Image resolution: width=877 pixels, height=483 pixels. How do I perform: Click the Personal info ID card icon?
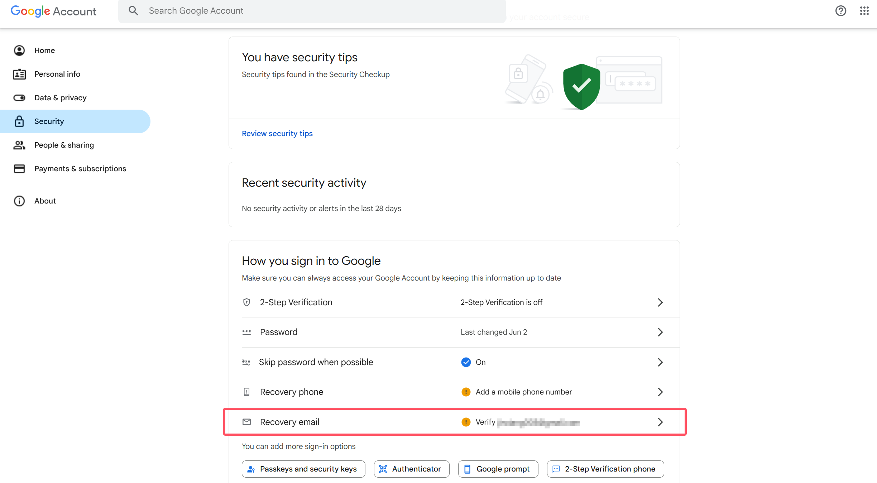[19, 74]
